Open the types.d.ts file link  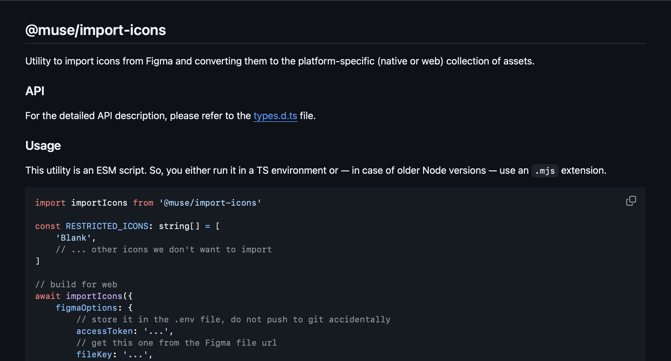pyautogui.click(x=275, y=116)
